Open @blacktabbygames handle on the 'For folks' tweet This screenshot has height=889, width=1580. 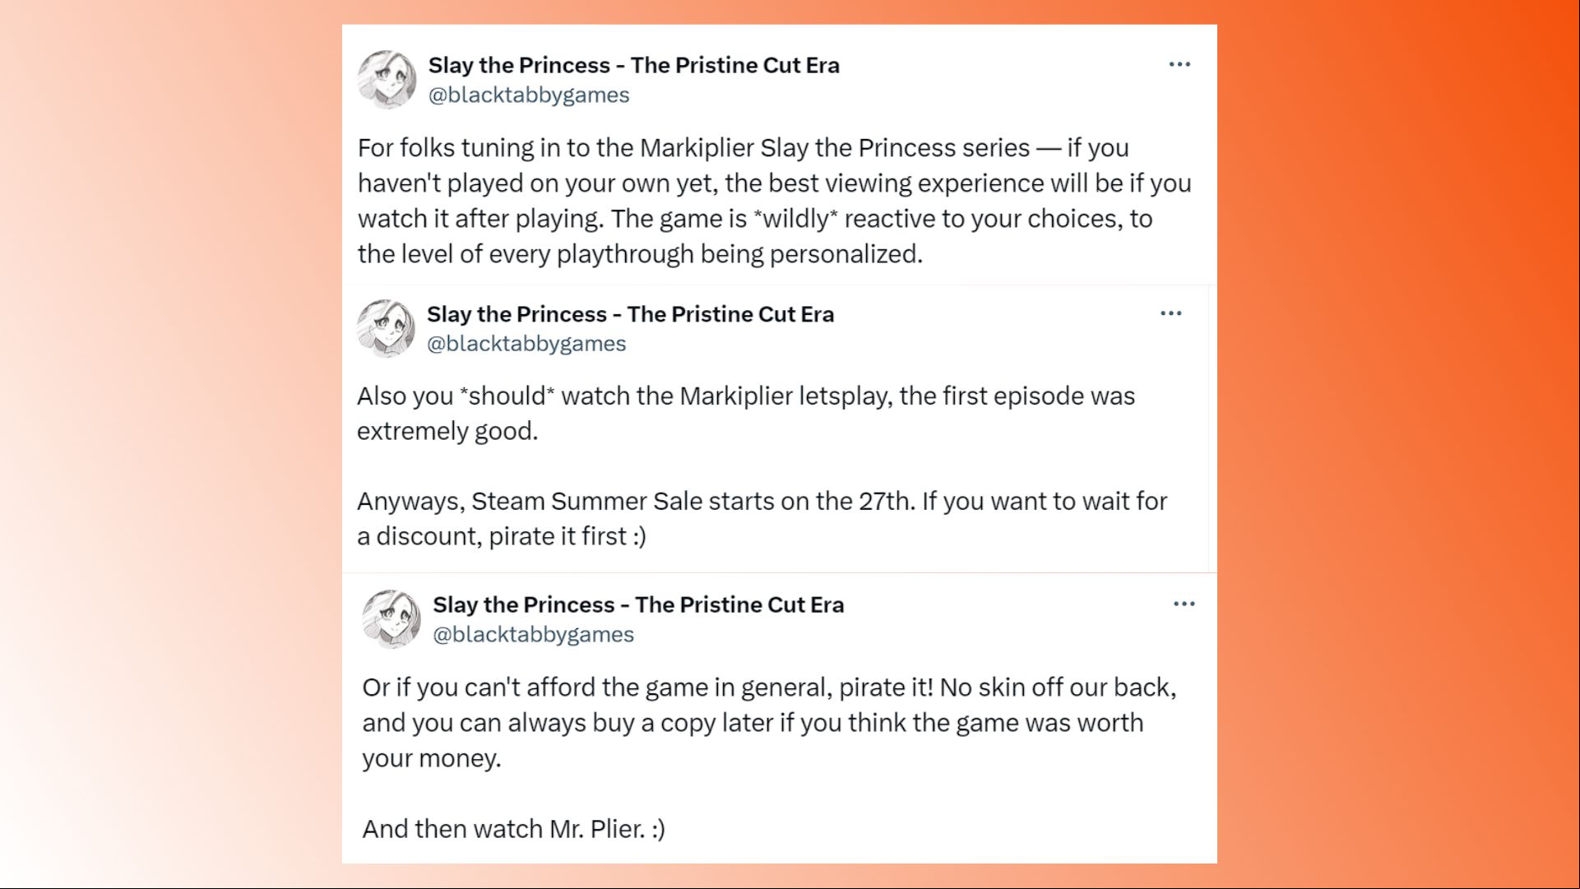529,95
